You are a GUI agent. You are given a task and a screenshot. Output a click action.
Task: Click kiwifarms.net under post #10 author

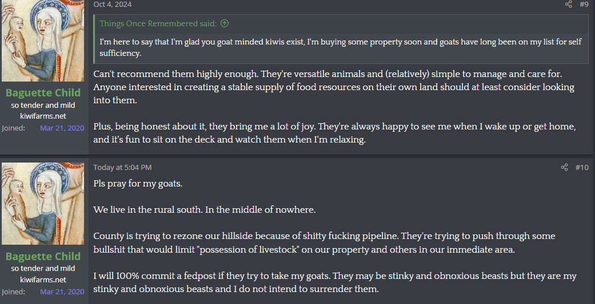pos(43,279)
